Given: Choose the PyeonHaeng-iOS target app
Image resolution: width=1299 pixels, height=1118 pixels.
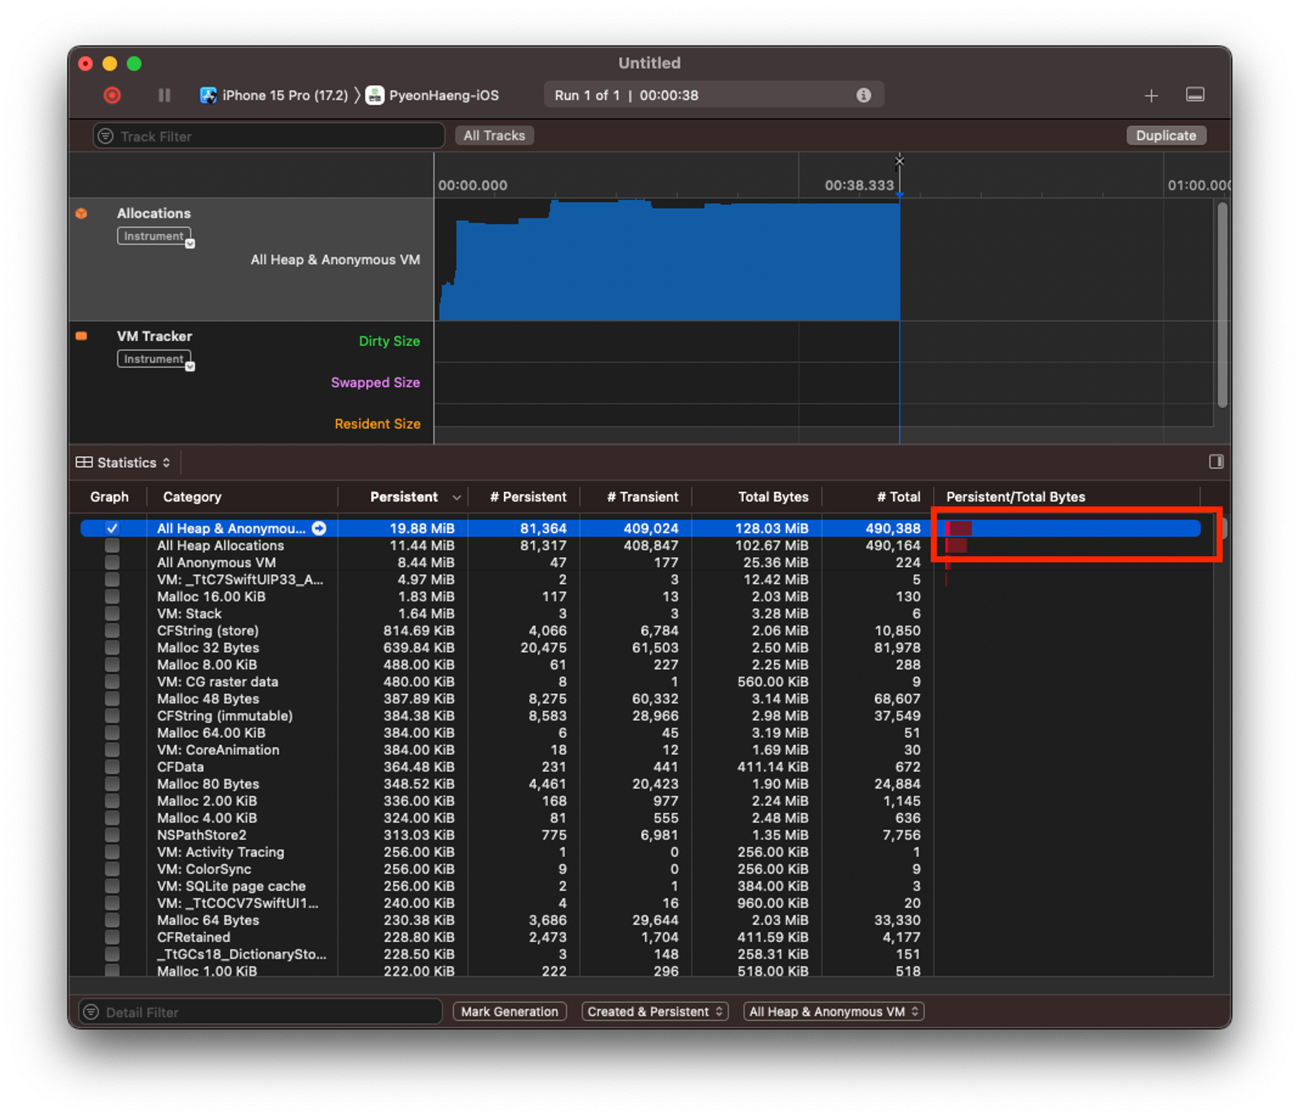Looking at the screenshot, I should pyautogui.click(x=433, y=95).
